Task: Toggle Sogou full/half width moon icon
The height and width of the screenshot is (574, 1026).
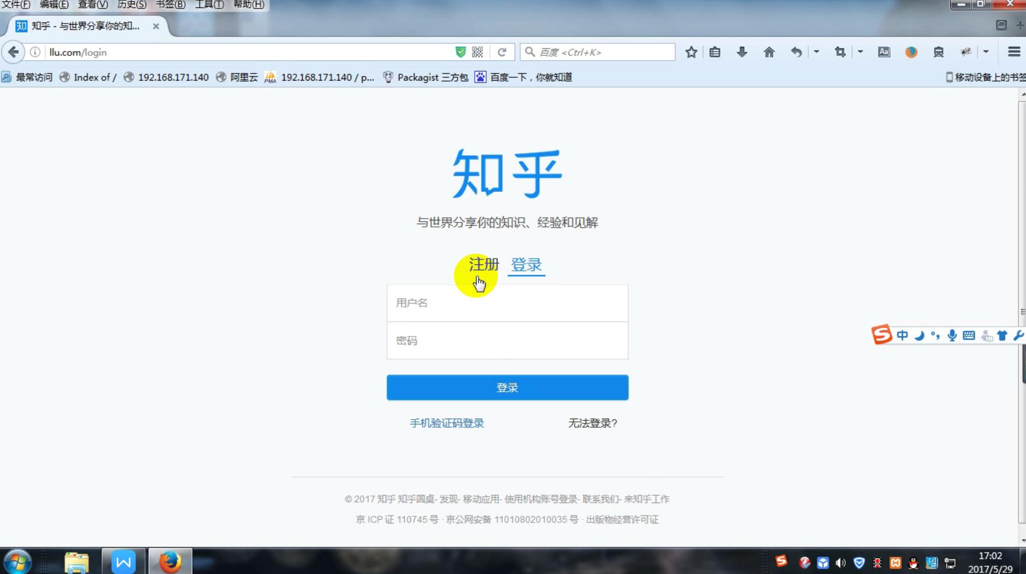Action: point(919,335)
